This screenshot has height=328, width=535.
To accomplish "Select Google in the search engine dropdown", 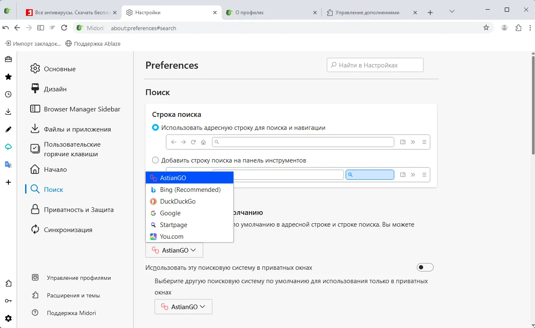I will 170,213.
